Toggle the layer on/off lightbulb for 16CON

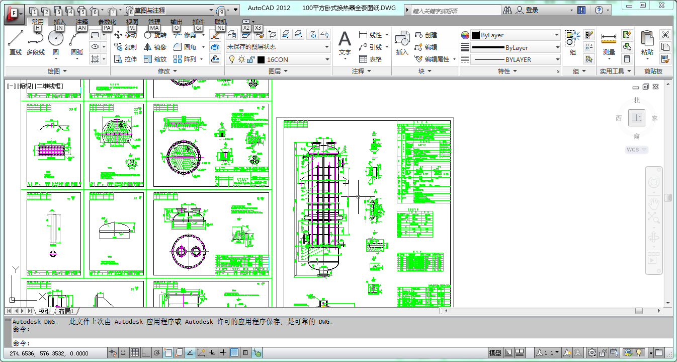pos(232,59)
